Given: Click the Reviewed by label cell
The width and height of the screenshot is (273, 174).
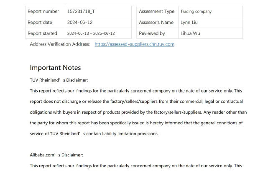Looking at the screenshot, I should (x=157, y=33).
